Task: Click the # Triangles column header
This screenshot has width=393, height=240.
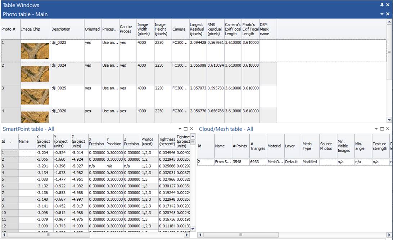Action: click(258, 146)
